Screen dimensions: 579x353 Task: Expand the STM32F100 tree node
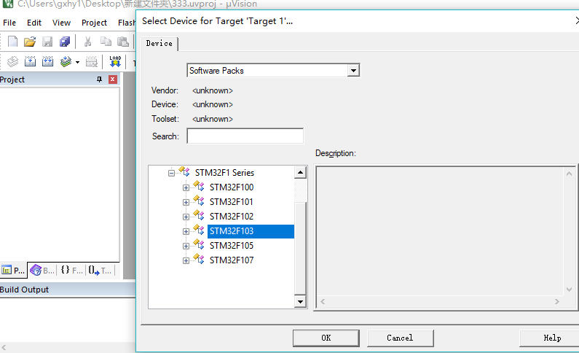(x=186, y=187)
